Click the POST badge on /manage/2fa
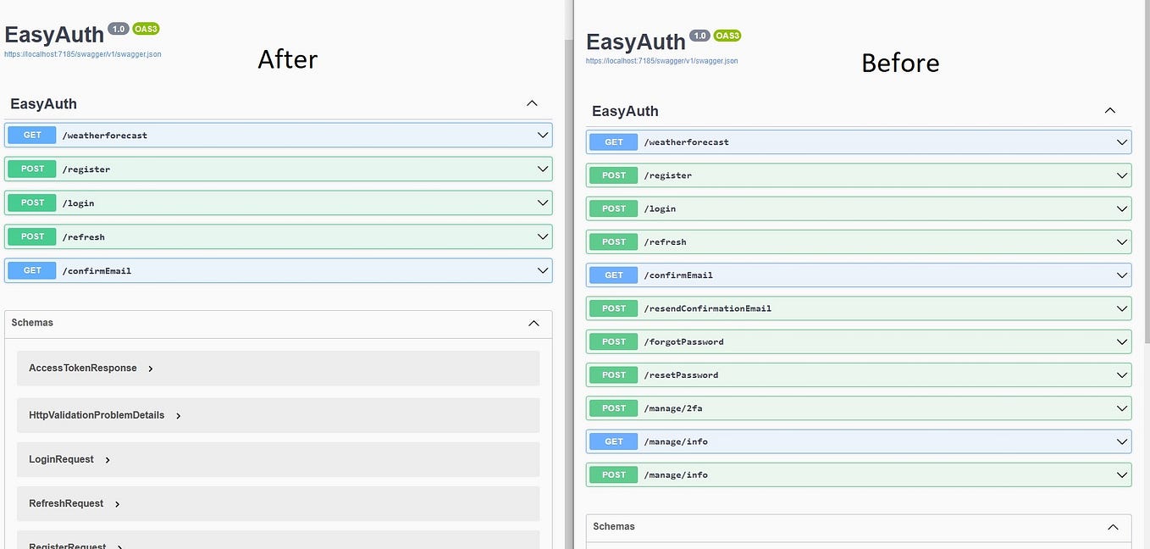1150x549 pixels. pos(613,408)
